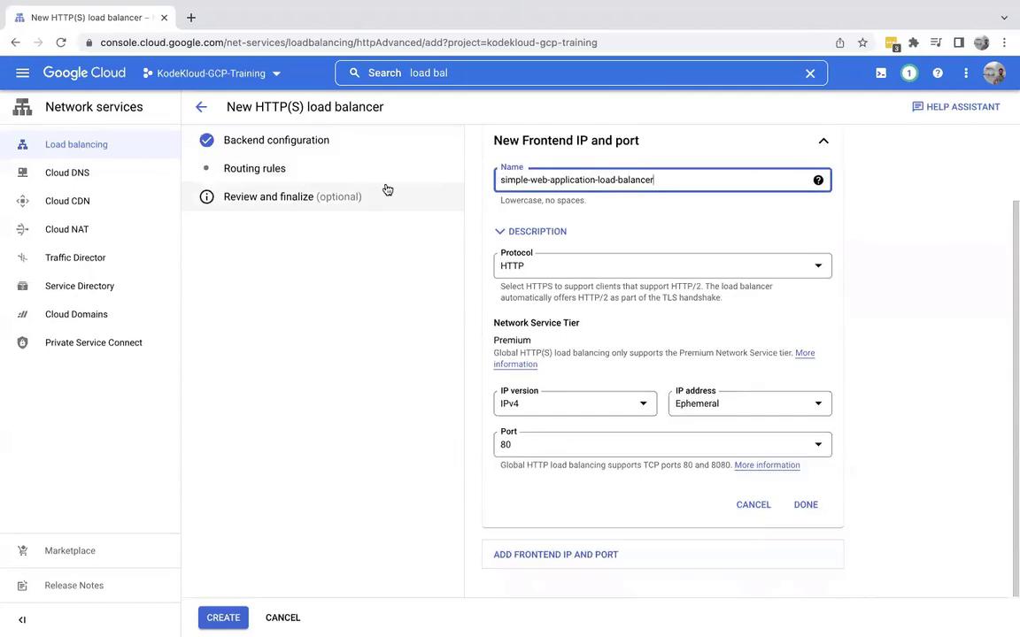Collapse the left sidebar navigation panel
Image resolution: width=1020 pixels, height=637 pixels.
pyautogui.click(x=22, y=619)
